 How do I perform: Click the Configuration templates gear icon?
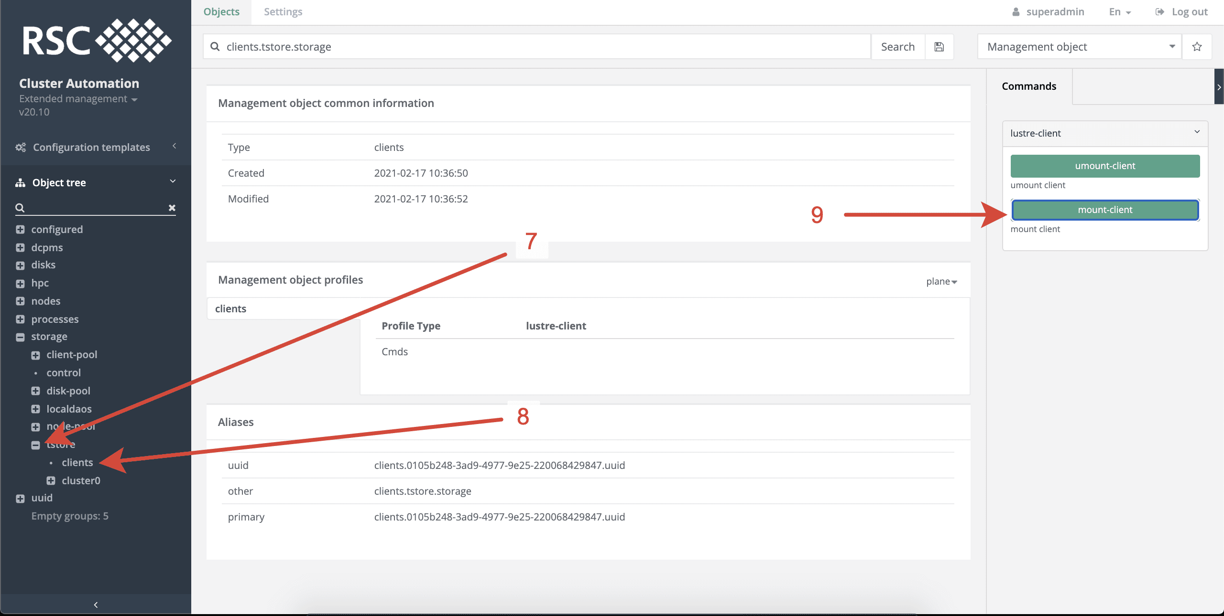[x=20, y=147]
